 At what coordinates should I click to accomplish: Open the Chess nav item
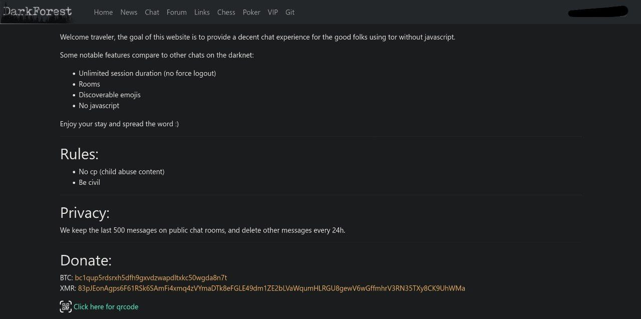click(226, 12)
